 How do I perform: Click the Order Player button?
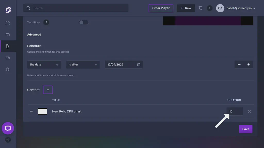(161, 8)
